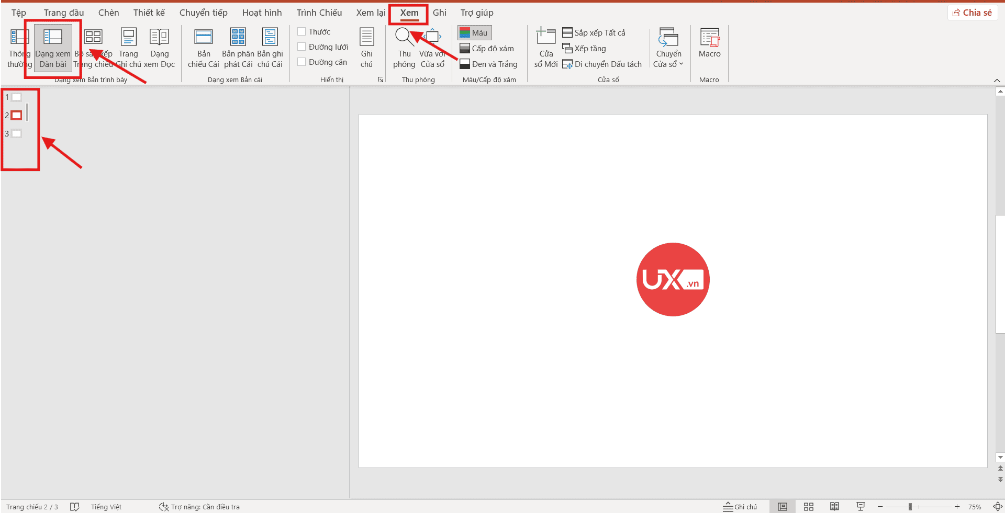Start slideshow from status bar icon

[x=861, y=506]
